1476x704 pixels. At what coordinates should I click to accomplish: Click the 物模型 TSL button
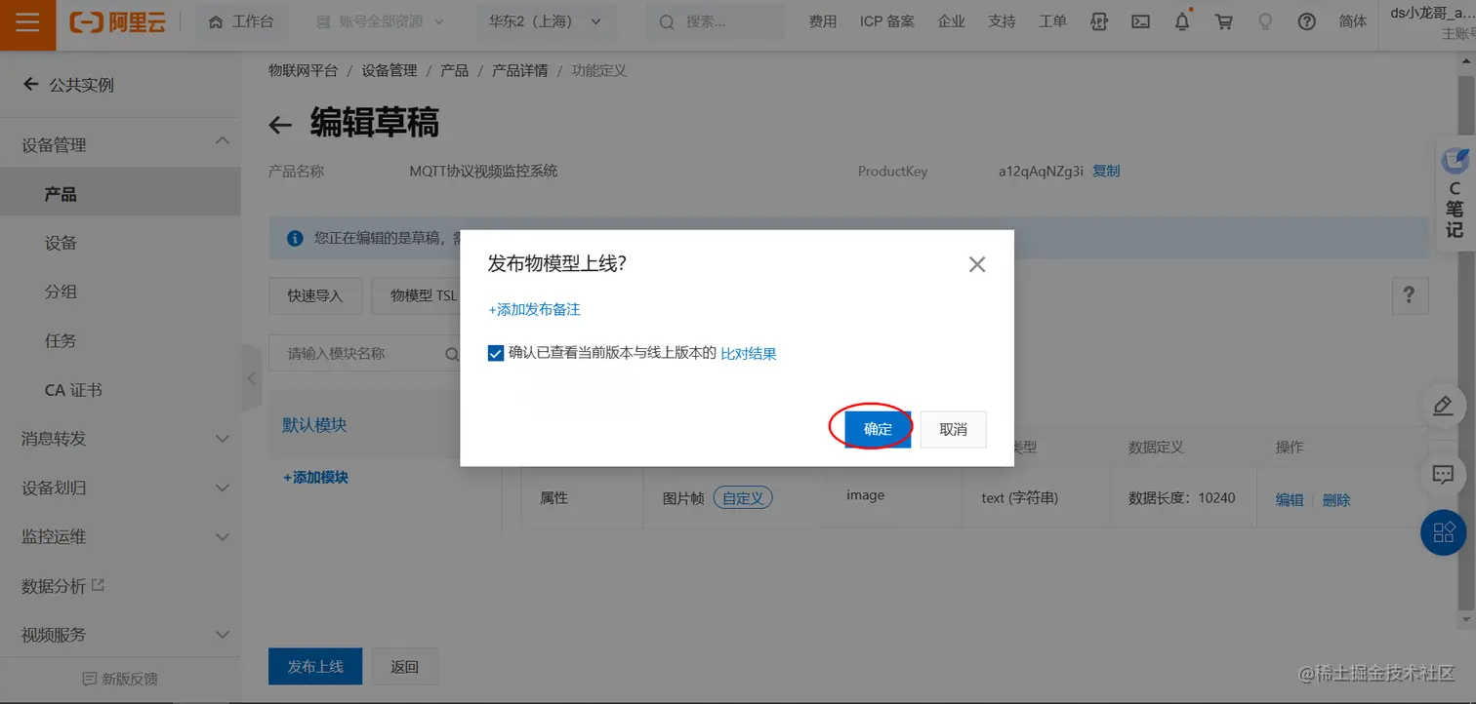pos(424,295)
